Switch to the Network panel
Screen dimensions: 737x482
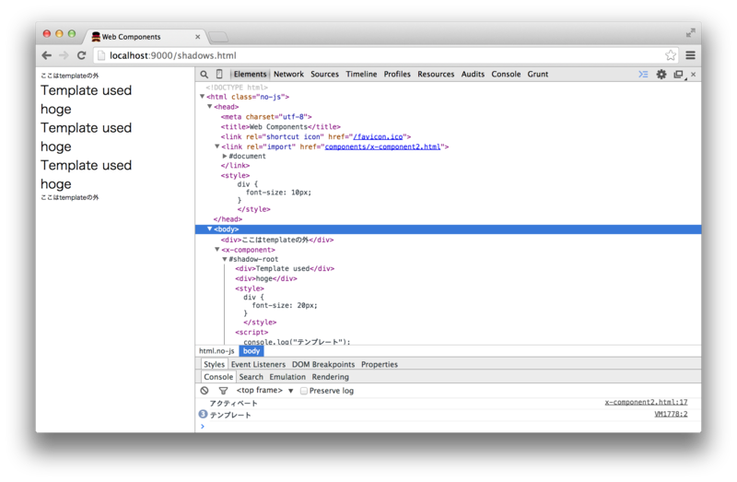click(x=288, y=75)
